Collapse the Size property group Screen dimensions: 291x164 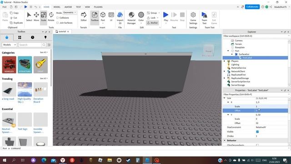tap(224, 98)
